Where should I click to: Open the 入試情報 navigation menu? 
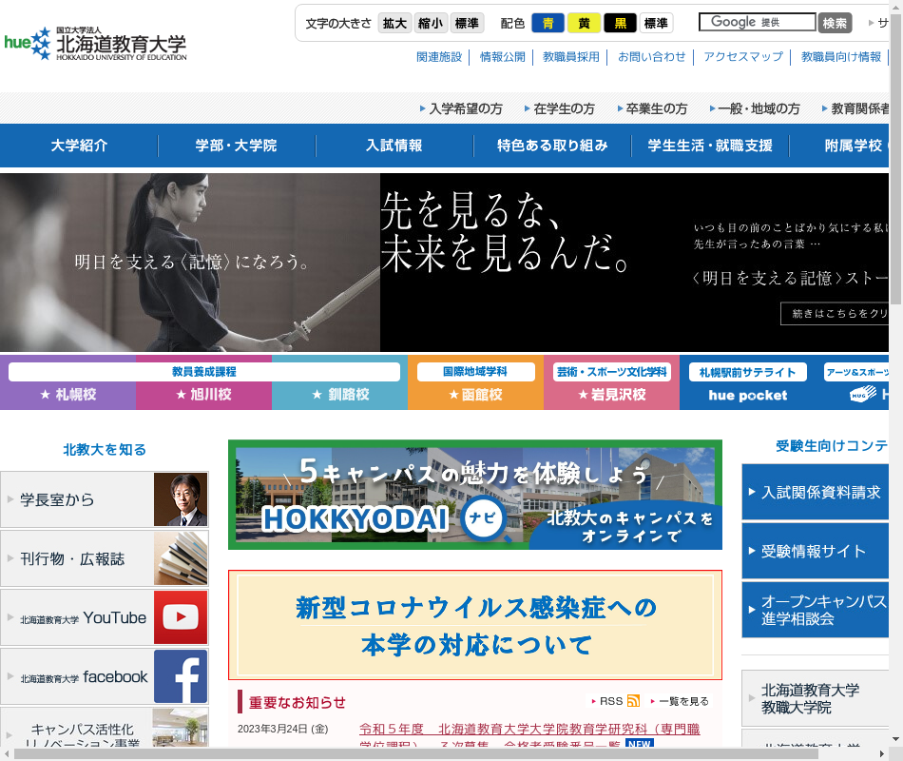click(394, 146)
